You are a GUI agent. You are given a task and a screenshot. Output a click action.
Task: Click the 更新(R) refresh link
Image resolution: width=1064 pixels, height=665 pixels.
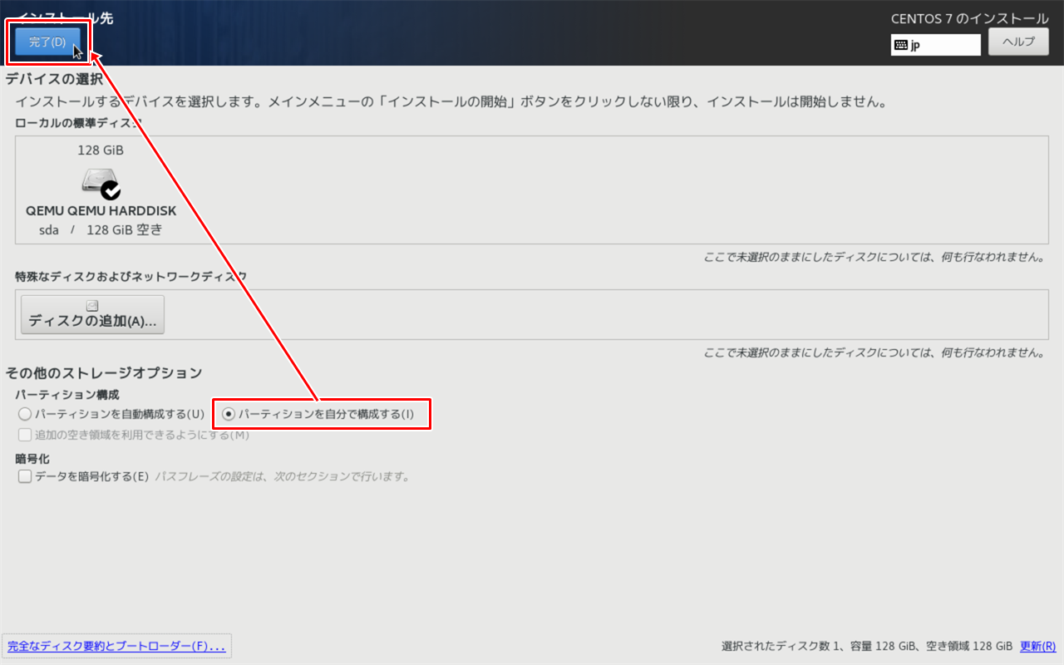[x=1037, y=646]
